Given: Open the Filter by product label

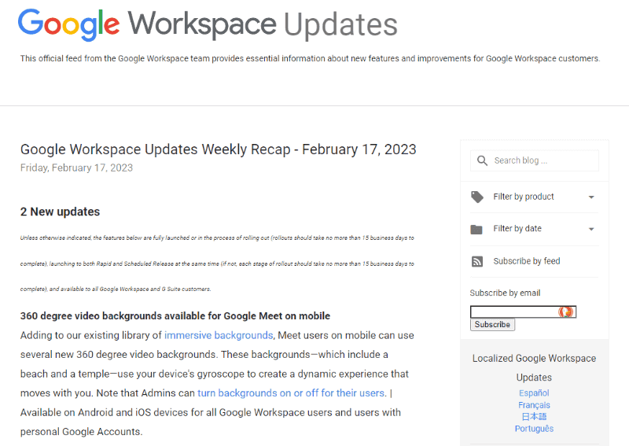Looking at the screenshot, I should coord(524,197).
